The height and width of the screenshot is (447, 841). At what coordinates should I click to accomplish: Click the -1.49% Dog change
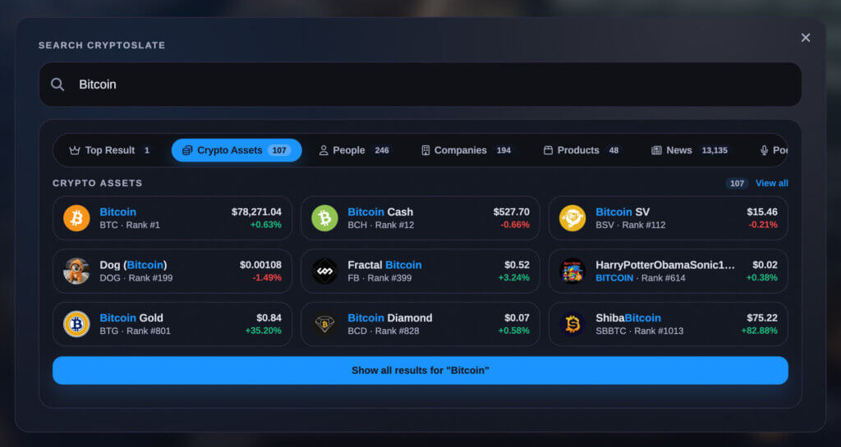click(267, 278)
